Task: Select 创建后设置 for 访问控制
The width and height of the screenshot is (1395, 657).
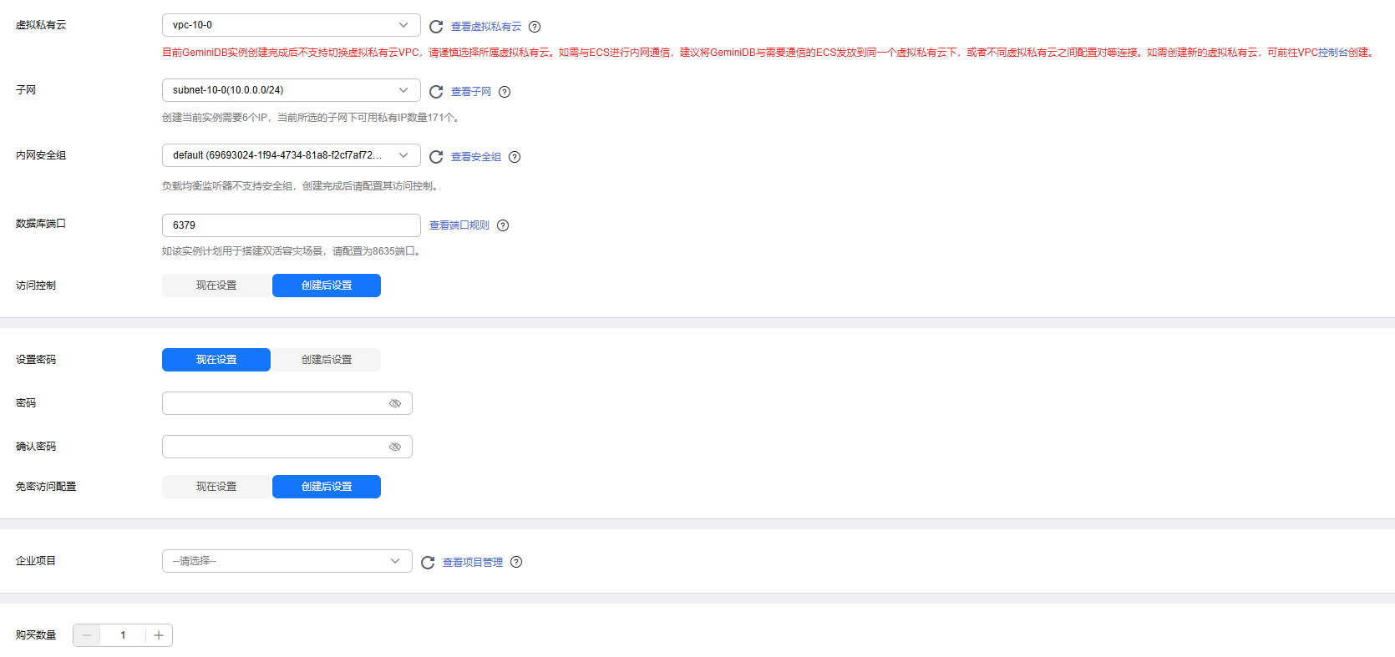Action: click(327, 286)
